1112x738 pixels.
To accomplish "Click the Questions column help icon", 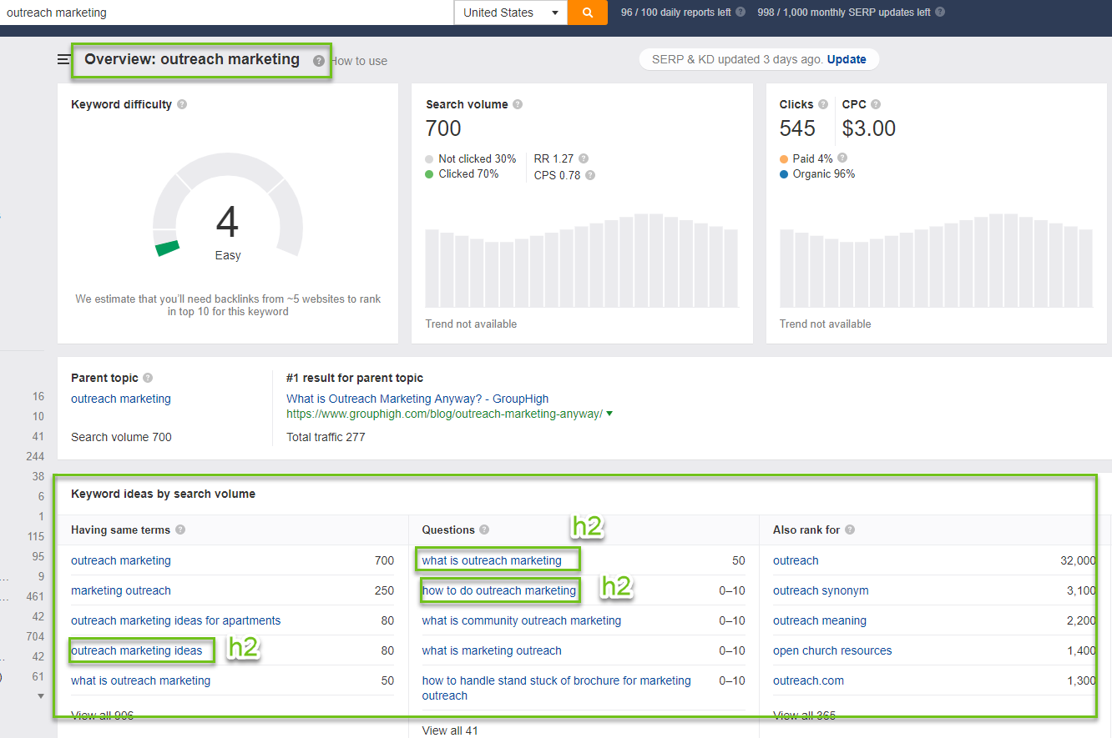I will pyautogui.click(x=484, y=530).
